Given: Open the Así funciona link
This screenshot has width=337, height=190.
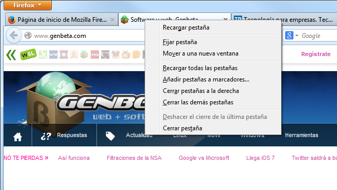Looking at the screenshot, I should (x=74, y=158).
